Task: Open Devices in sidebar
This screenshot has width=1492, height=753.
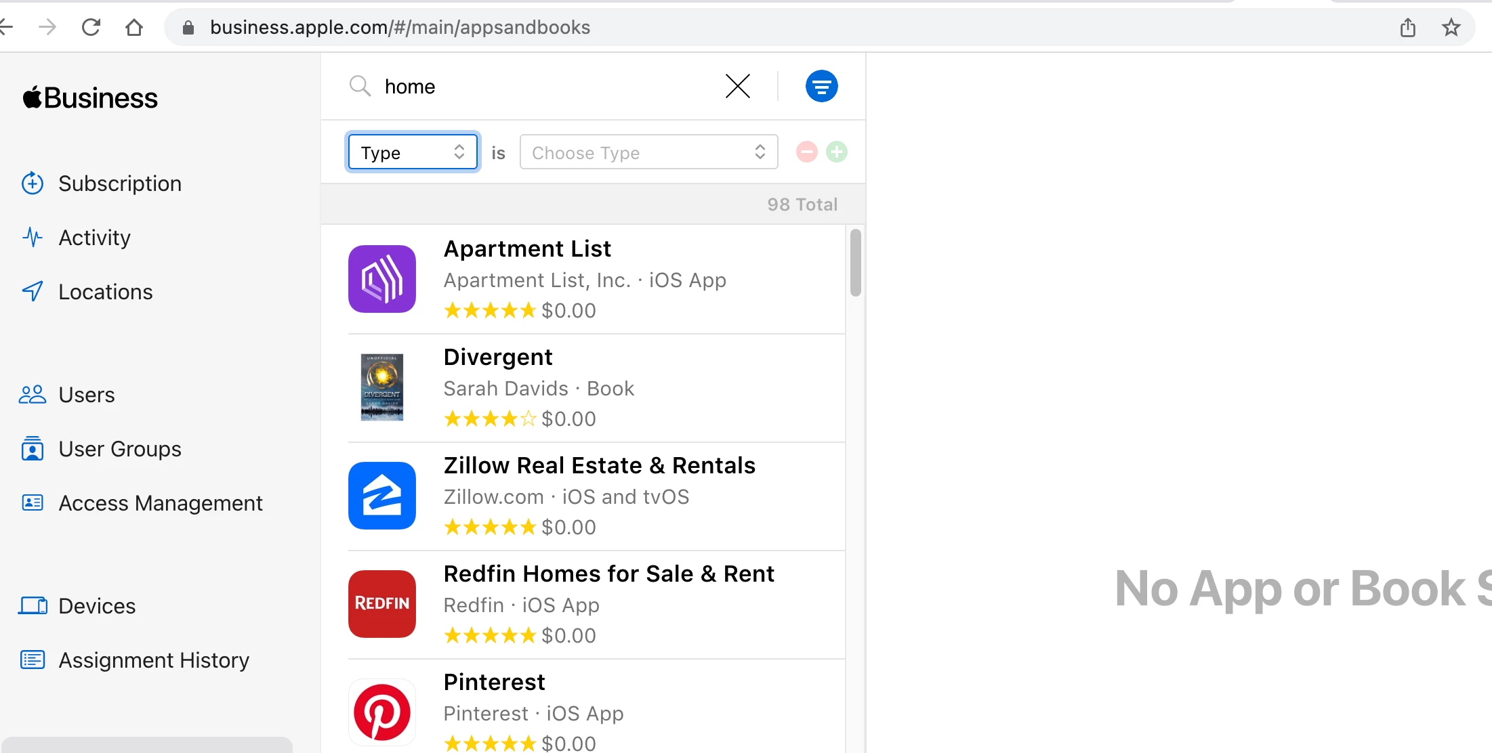Action: point(97,606)
